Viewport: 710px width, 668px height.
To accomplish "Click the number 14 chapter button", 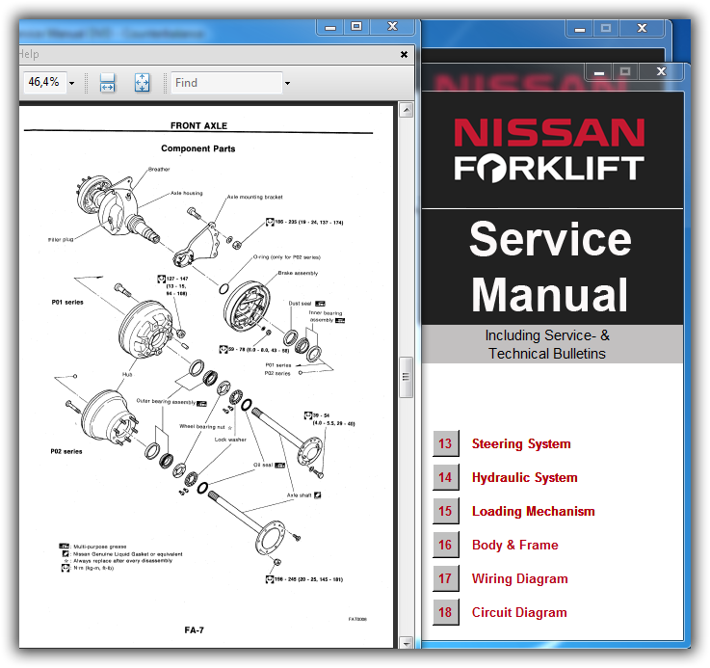I will (x=446, y=477).
